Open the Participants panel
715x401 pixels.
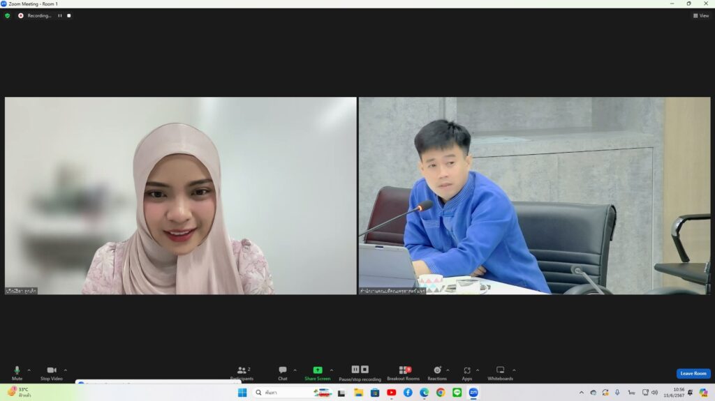click(x=242, y=373)
